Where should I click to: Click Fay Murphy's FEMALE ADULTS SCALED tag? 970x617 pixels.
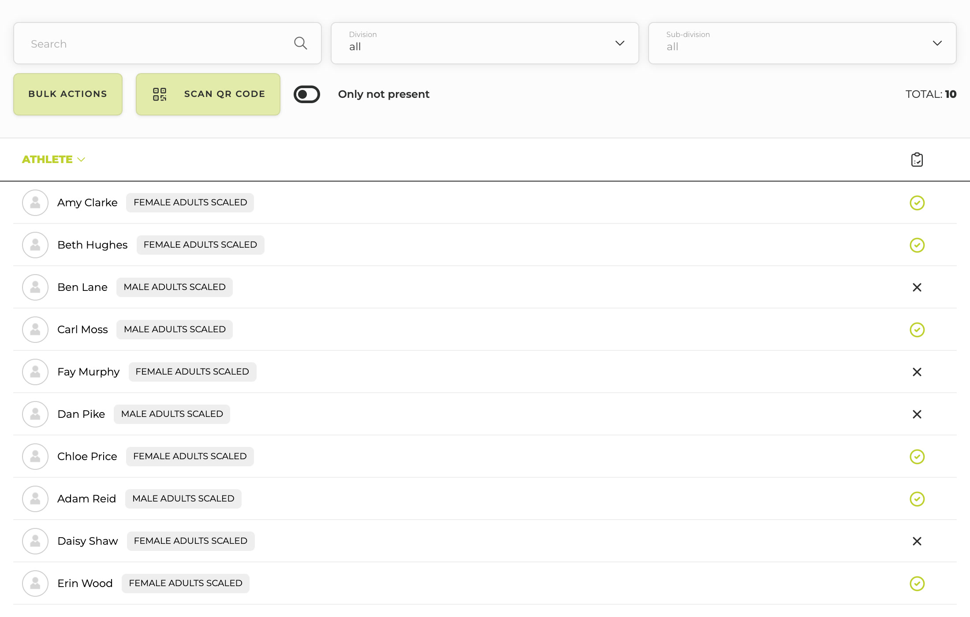pyautogui.click(x=193, y=372)
